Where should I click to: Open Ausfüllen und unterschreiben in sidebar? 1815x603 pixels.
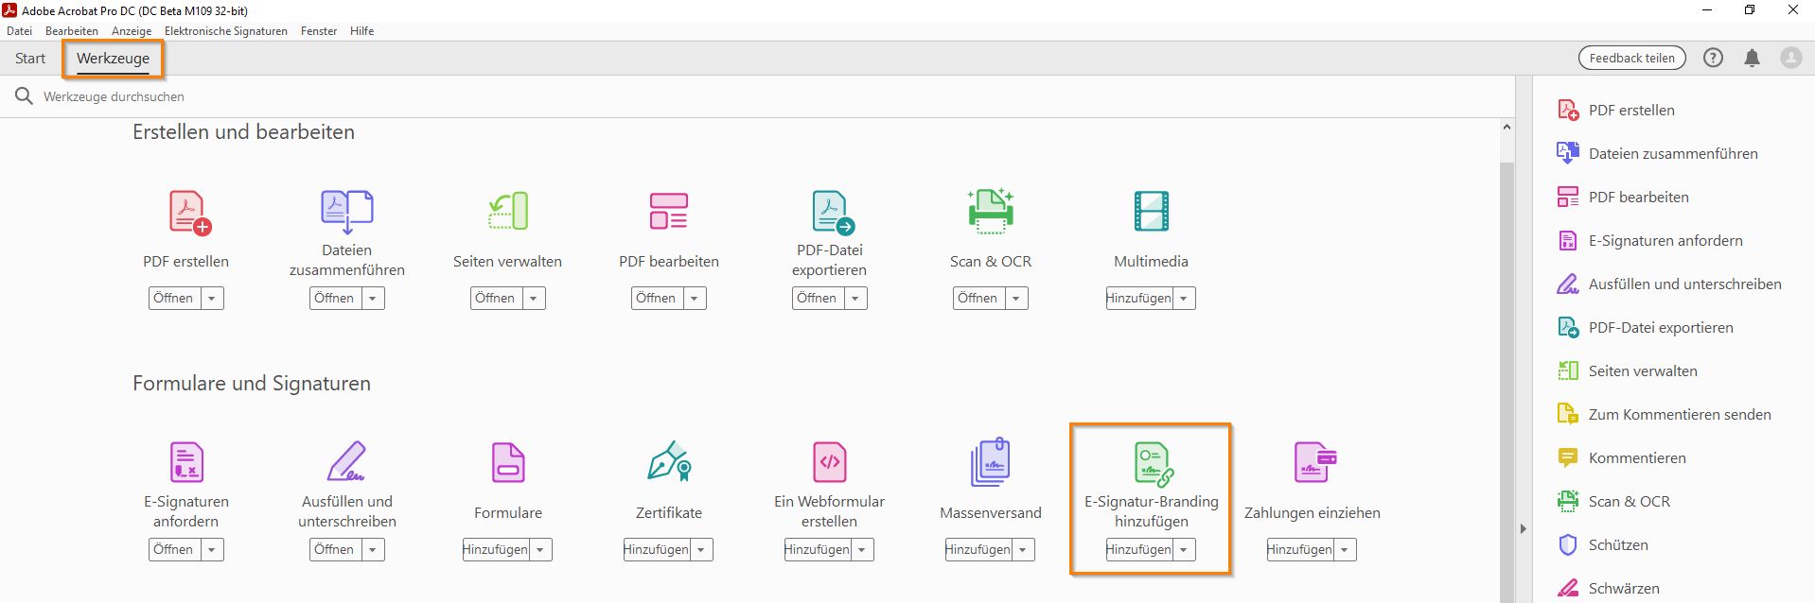pyautogui.click(x=1669, y=284)
